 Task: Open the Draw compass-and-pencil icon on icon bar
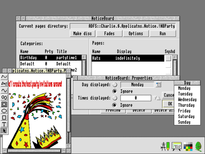pyautogui.click(x=165, y=146)
